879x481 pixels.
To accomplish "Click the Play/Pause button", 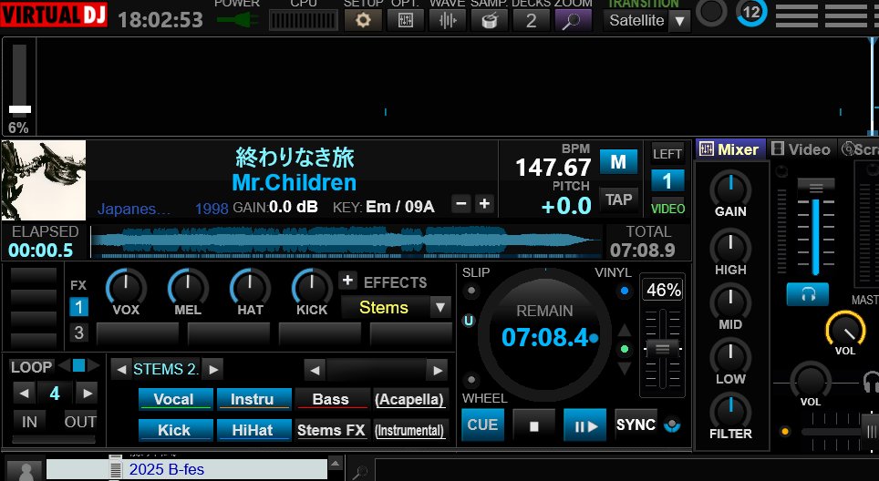I will coord(584,426).
